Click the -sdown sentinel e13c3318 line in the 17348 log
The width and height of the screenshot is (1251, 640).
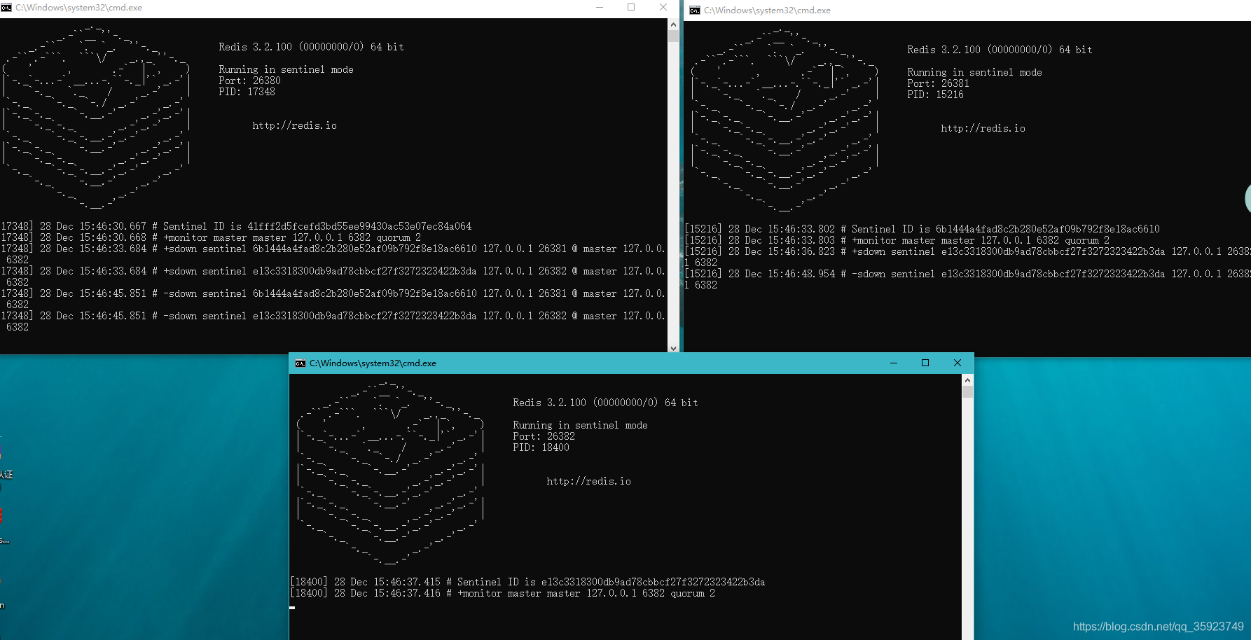[333, 322]
